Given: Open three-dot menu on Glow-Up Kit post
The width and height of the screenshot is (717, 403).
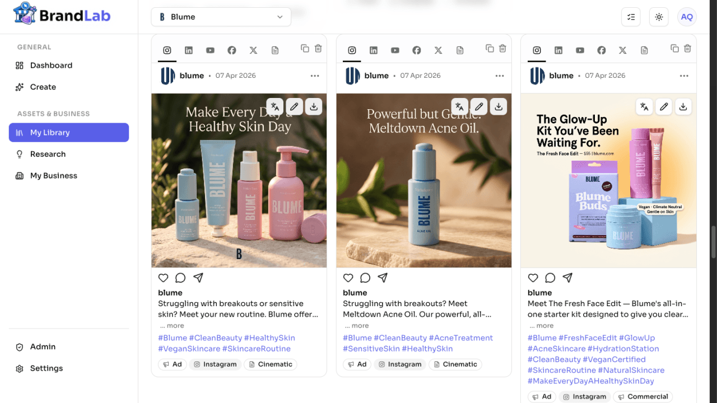Looking at the screenshot, I should tap(684, 76).
